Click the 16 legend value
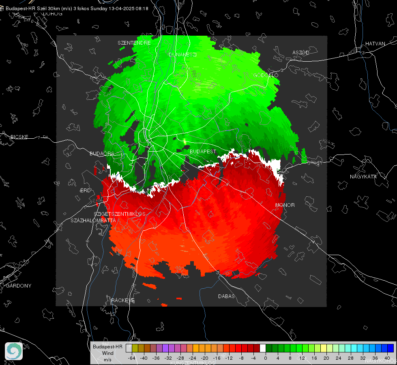The height and width of the screenshot is (365, 397). pos(314,358)
